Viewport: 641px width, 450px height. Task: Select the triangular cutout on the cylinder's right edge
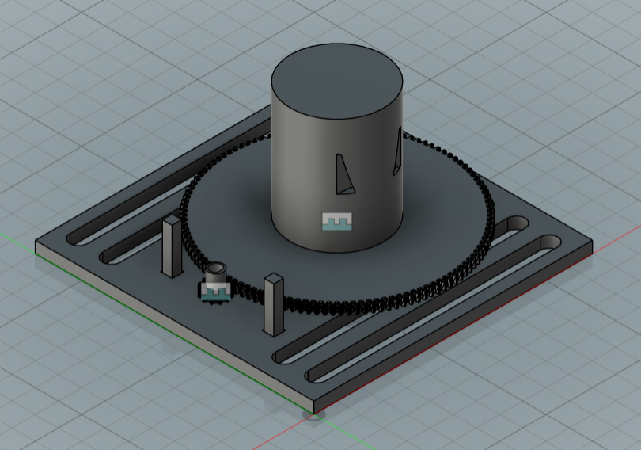click(x=397, y=151)
